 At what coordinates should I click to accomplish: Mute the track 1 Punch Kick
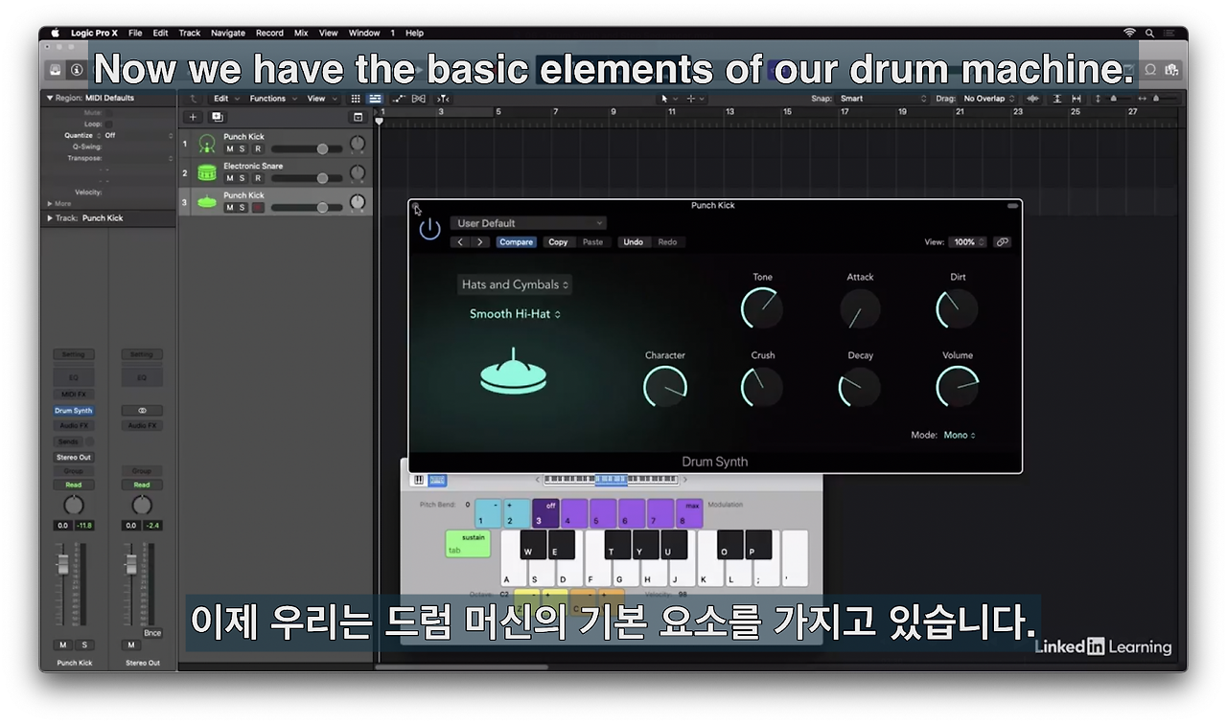tap(229, 148)
